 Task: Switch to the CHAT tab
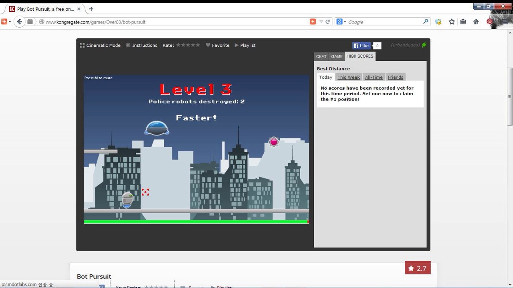pos(321,56)
